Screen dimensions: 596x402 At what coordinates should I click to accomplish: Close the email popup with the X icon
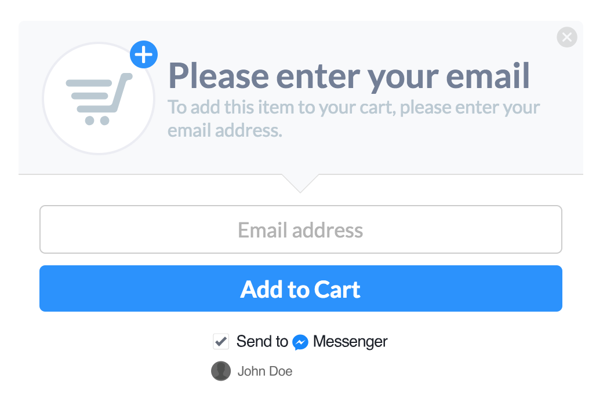click(x=567, y=37)
